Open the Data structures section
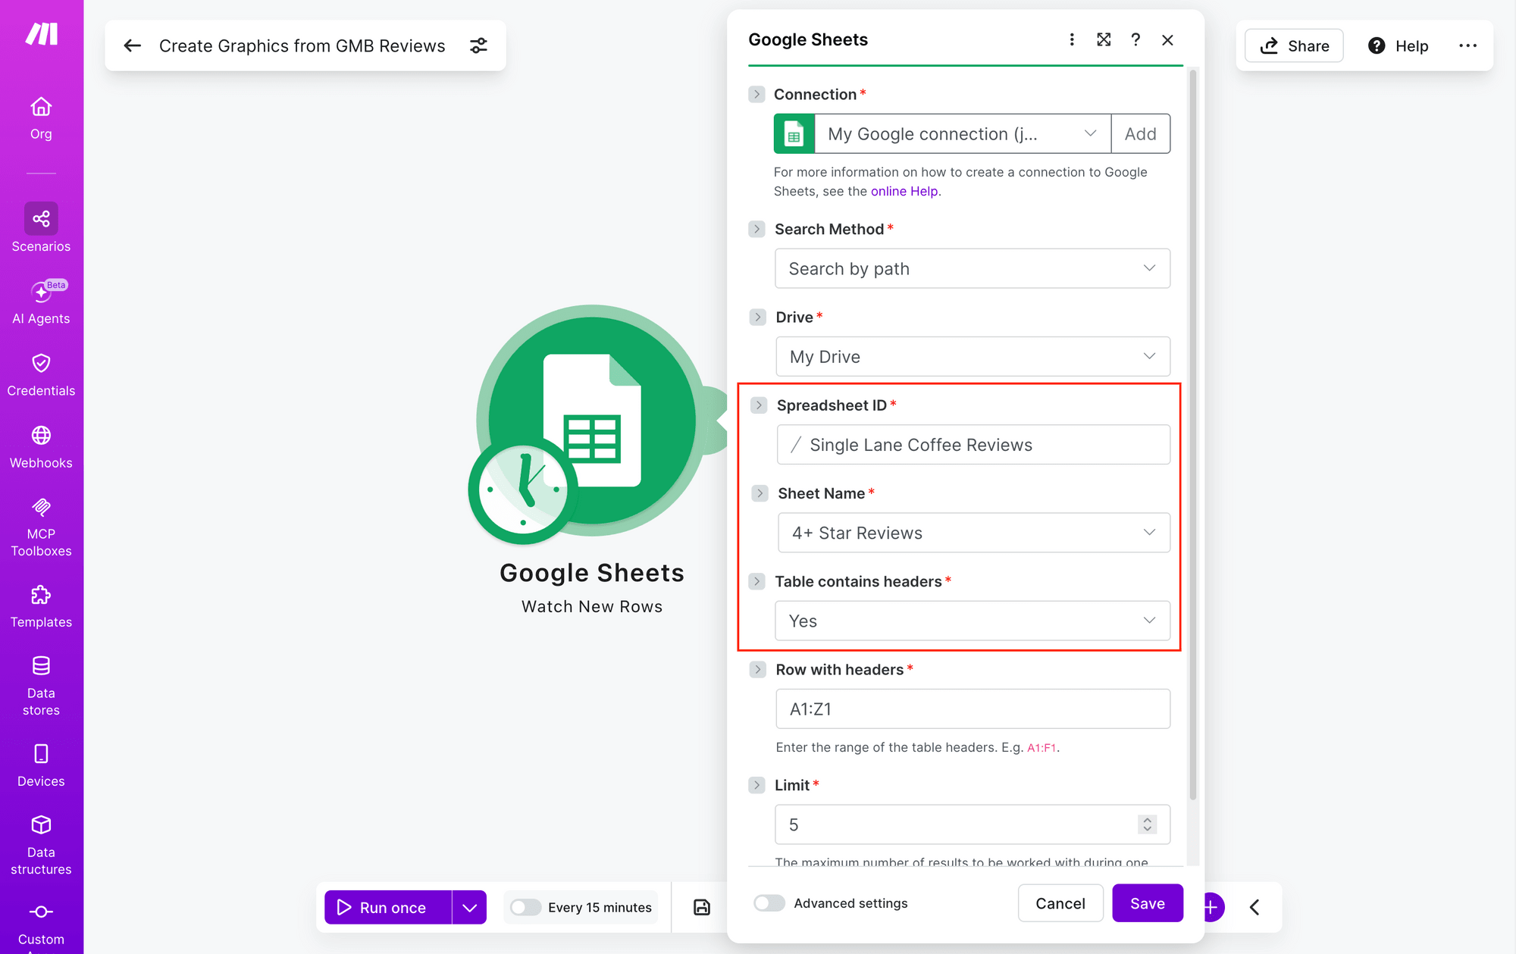The height and width of the screenshot is (954, 1516). click(x=41, y=845)
